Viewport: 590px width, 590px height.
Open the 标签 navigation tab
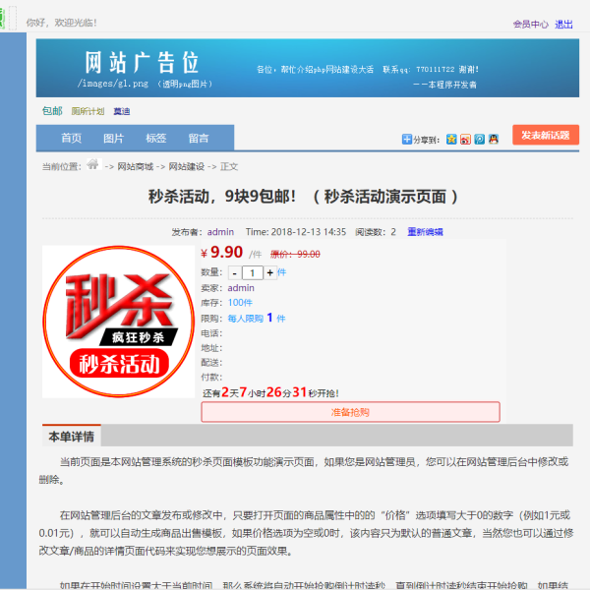click(x=155, y=139)
